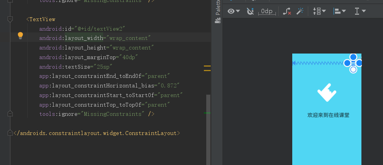Image resolution: width=383 pixels, height=165 pixels.
Task: Open the Guidelines dropdown
Action: click(x=360, y=11)
